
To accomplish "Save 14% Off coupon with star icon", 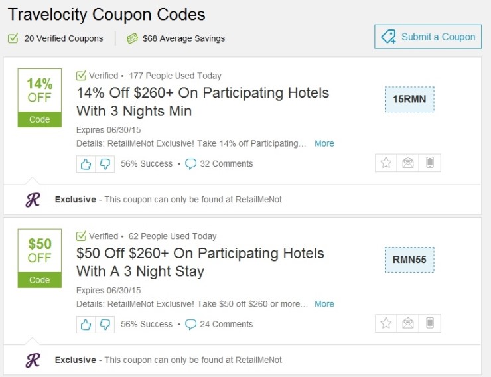I will [386, 163].
